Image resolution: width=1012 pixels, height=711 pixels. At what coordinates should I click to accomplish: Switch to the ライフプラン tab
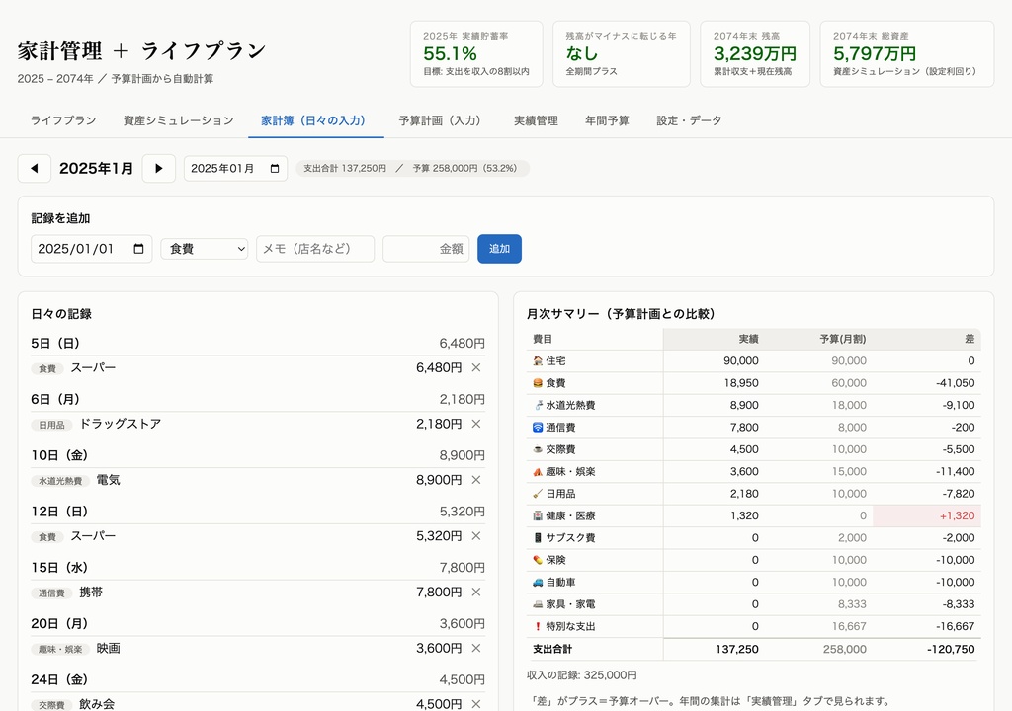click(x=63, y=120)
